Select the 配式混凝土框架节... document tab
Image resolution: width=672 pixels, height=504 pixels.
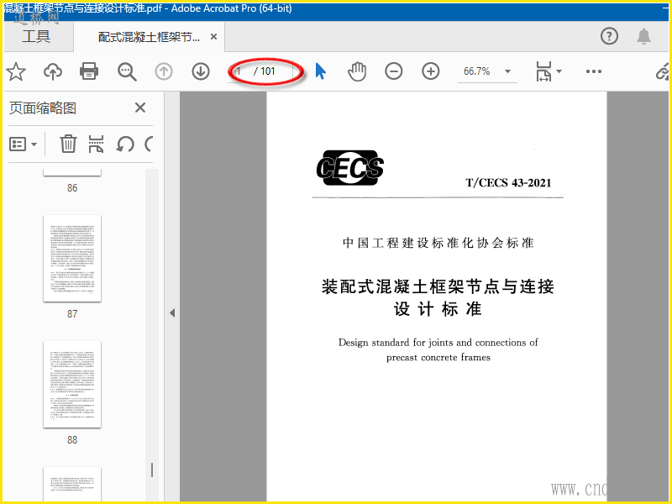coord(149,37)
